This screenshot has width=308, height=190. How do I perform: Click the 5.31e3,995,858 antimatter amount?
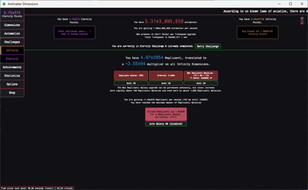pos(164,22)
